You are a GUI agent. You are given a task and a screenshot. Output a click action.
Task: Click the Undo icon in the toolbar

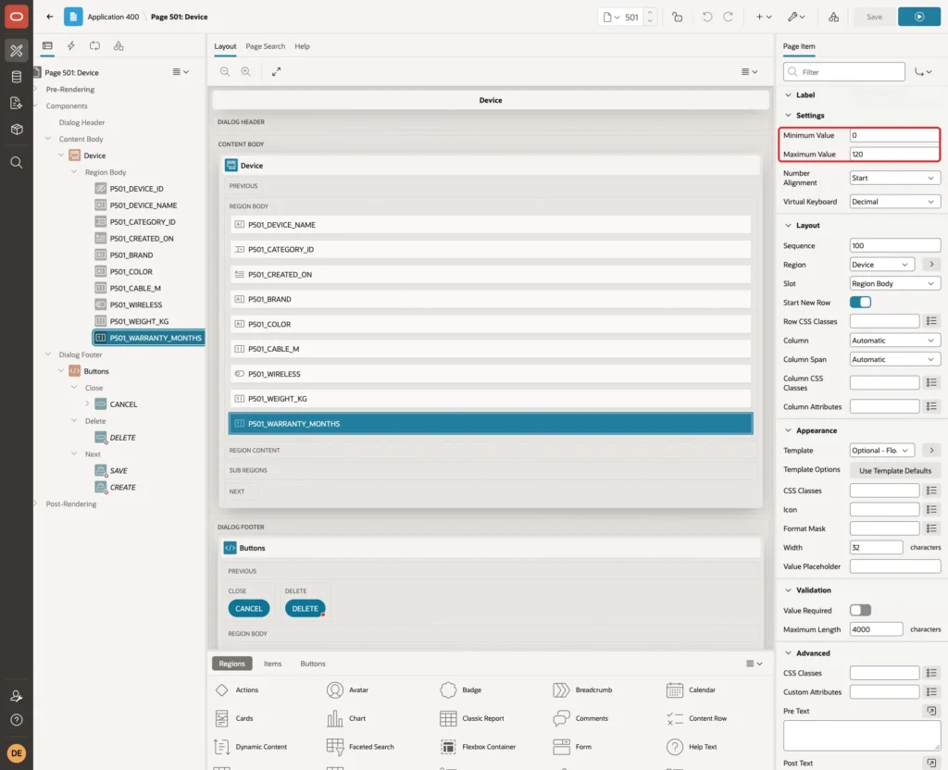click(706, 17)
